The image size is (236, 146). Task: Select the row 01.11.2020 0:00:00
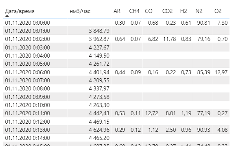(x=116, y=23)
